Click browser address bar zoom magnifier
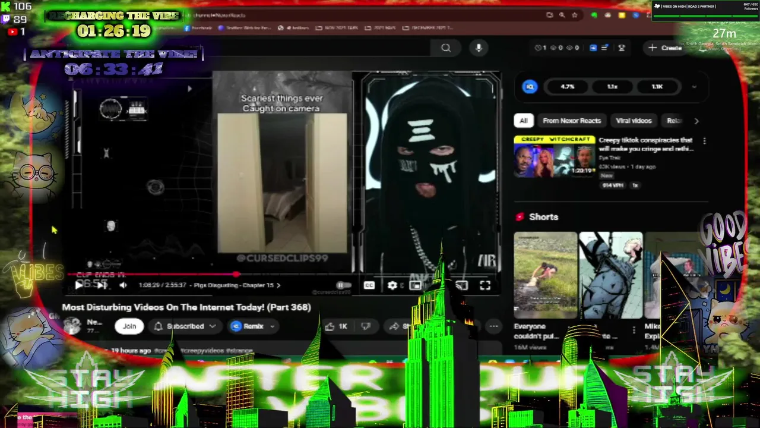 pyautogui.click(x=562, y=15)
